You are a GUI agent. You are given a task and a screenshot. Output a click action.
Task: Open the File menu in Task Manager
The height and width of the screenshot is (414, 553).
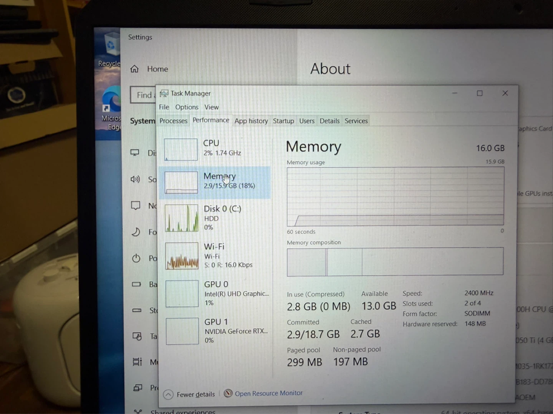coord(164,107)
